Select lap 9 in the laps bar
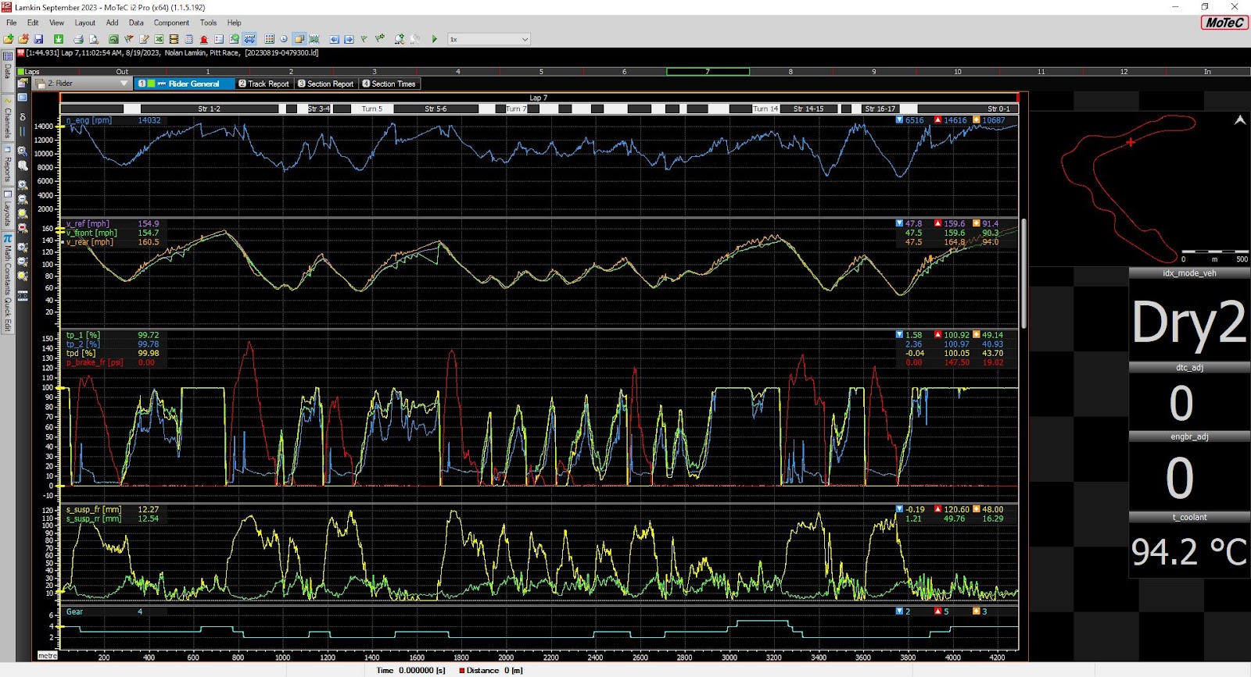1251x677 pixels. tap(873, 72)
